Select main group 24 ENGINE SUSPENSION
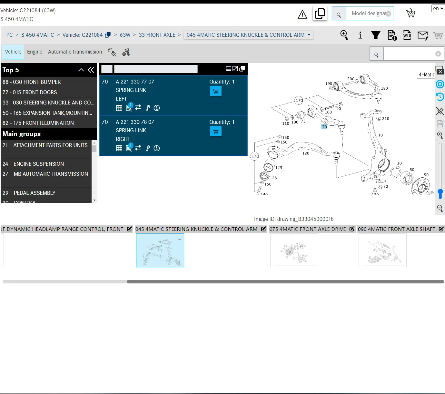This screenshot has height=394, width=445. (x=46, y=164)
